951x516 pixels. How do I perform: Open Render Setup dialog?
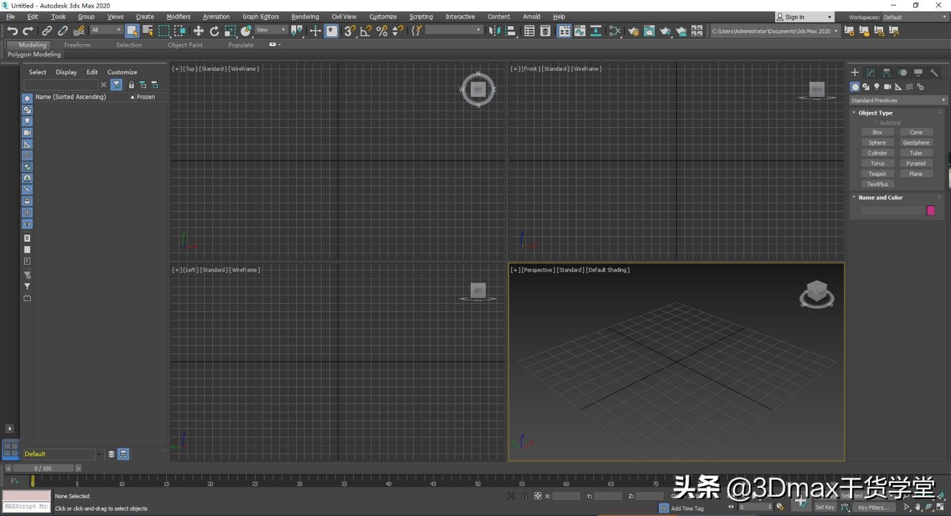point(633,30)
